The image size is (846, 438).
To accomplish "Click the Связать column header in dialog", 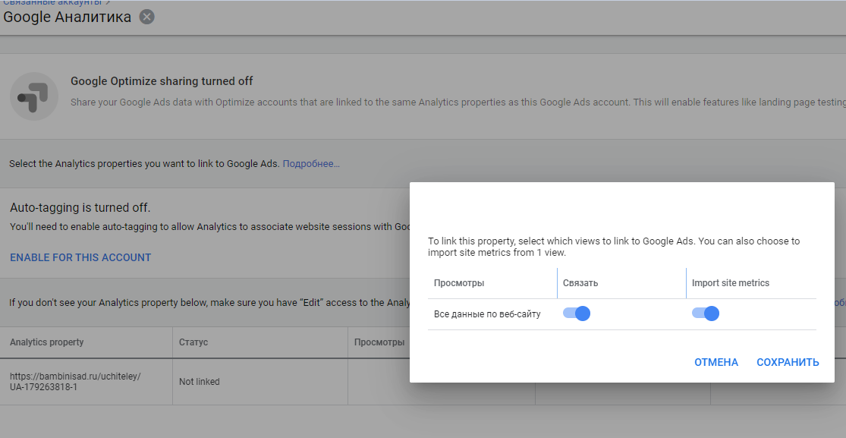I will click(x=580, y=283).
